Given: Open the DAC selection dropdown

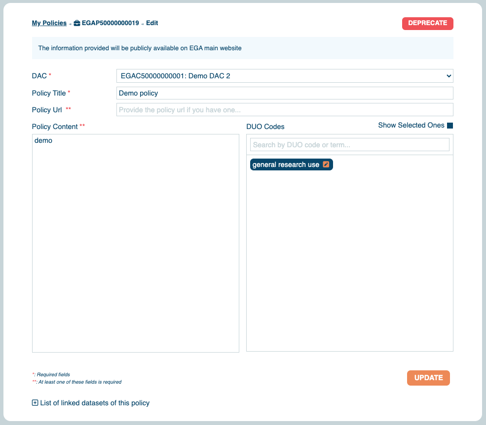Looking at the screenshot, I should 284,76.
